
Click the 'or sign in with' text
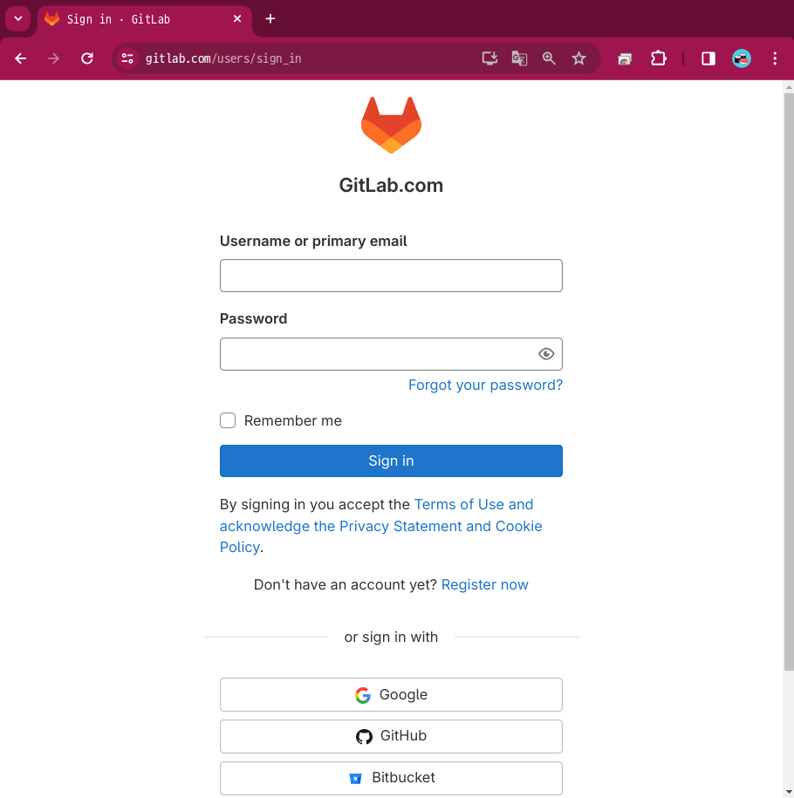tap(391, 637)
